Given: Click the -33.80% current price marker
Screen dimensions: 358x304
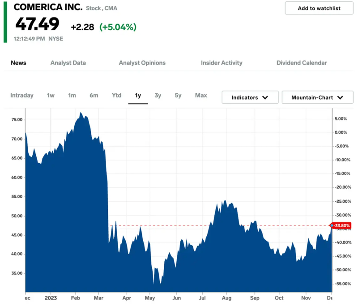Looking at the screenshot, I should click(341, 226).
